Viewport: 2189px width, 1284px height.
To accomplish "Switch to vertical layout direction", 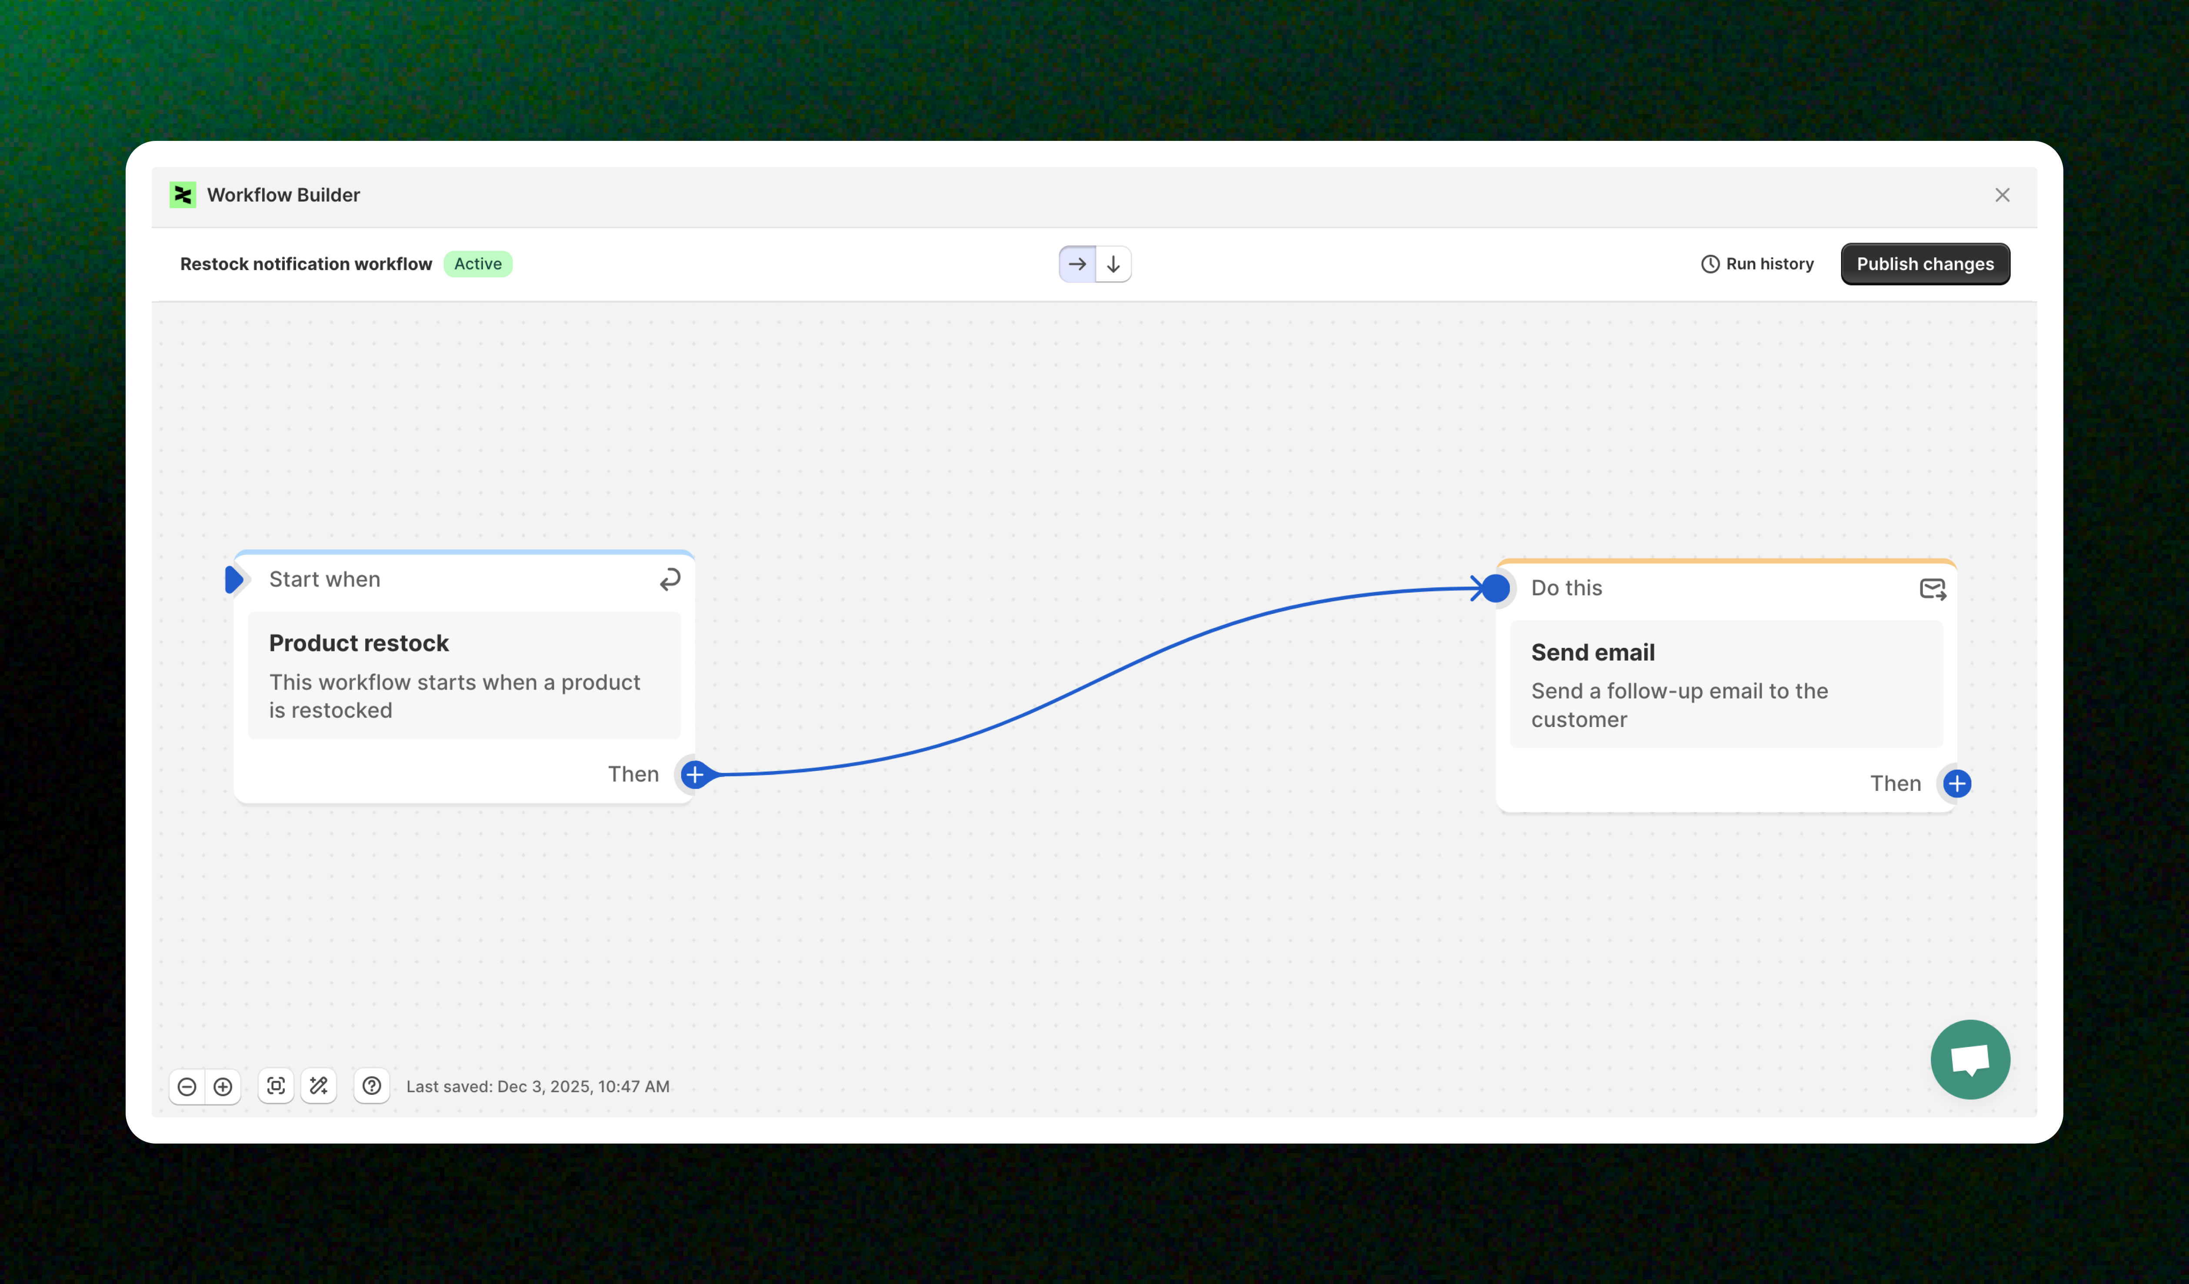I will click(x=1113, y=264).
